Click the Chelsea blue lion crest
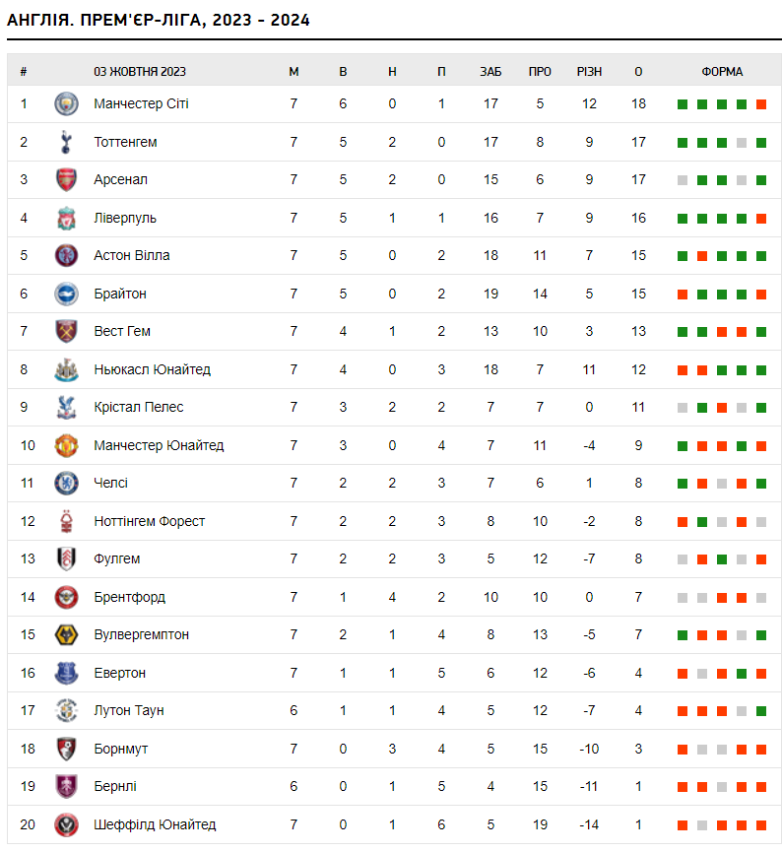The height and width of the screenshot is (853, 782). [66, 483]
